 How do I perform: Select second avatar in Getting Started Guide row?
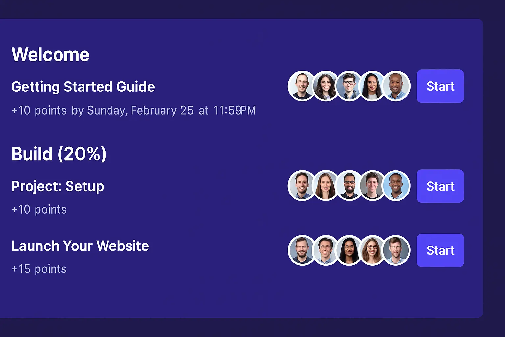click(x=326, y=86)
